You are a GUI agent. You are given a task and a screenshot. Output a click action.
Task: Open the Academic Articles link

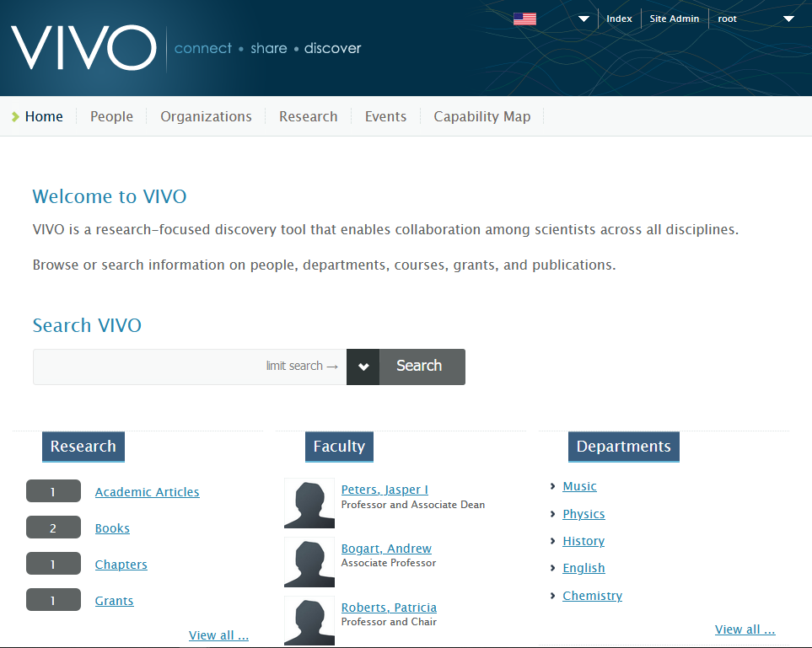point(147,492)
